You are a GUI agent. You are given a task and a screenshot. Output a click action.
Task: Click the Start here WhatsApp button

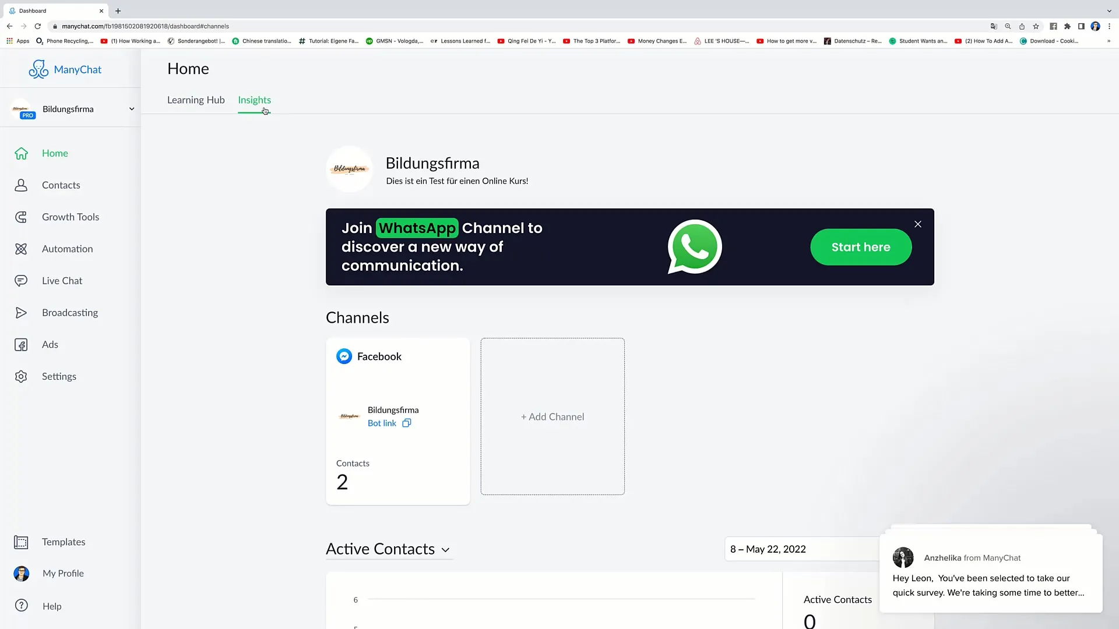point(861,246)
